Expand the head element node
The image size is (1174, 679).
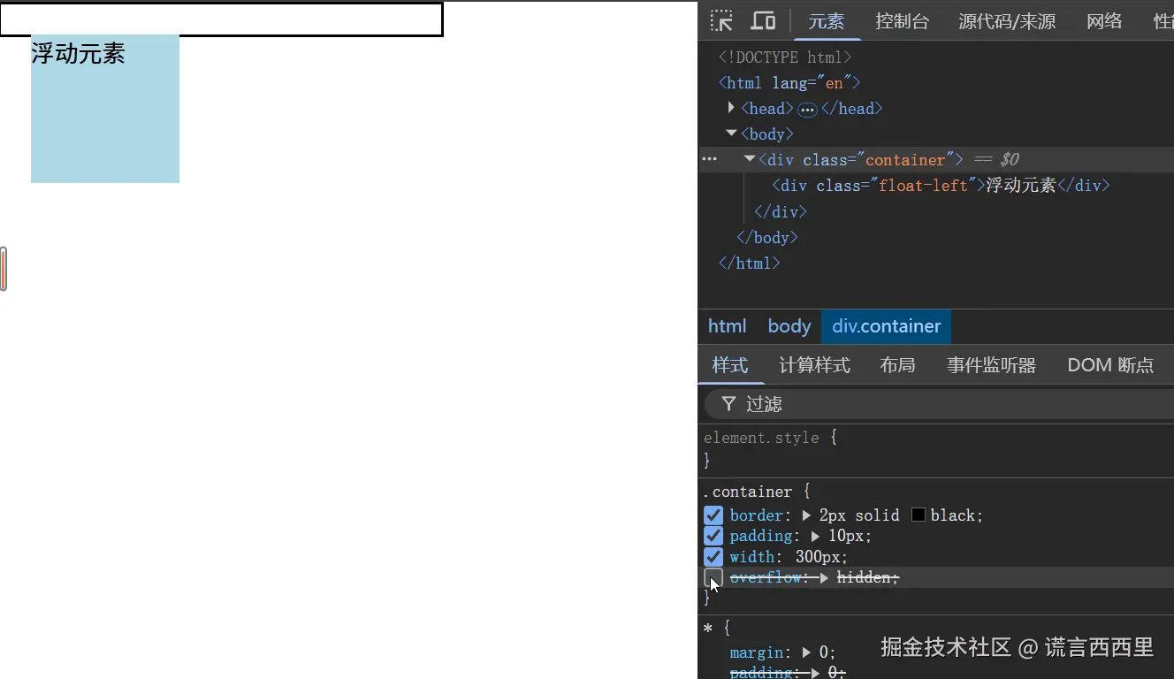pyautogui.click(x=731, y=108)
